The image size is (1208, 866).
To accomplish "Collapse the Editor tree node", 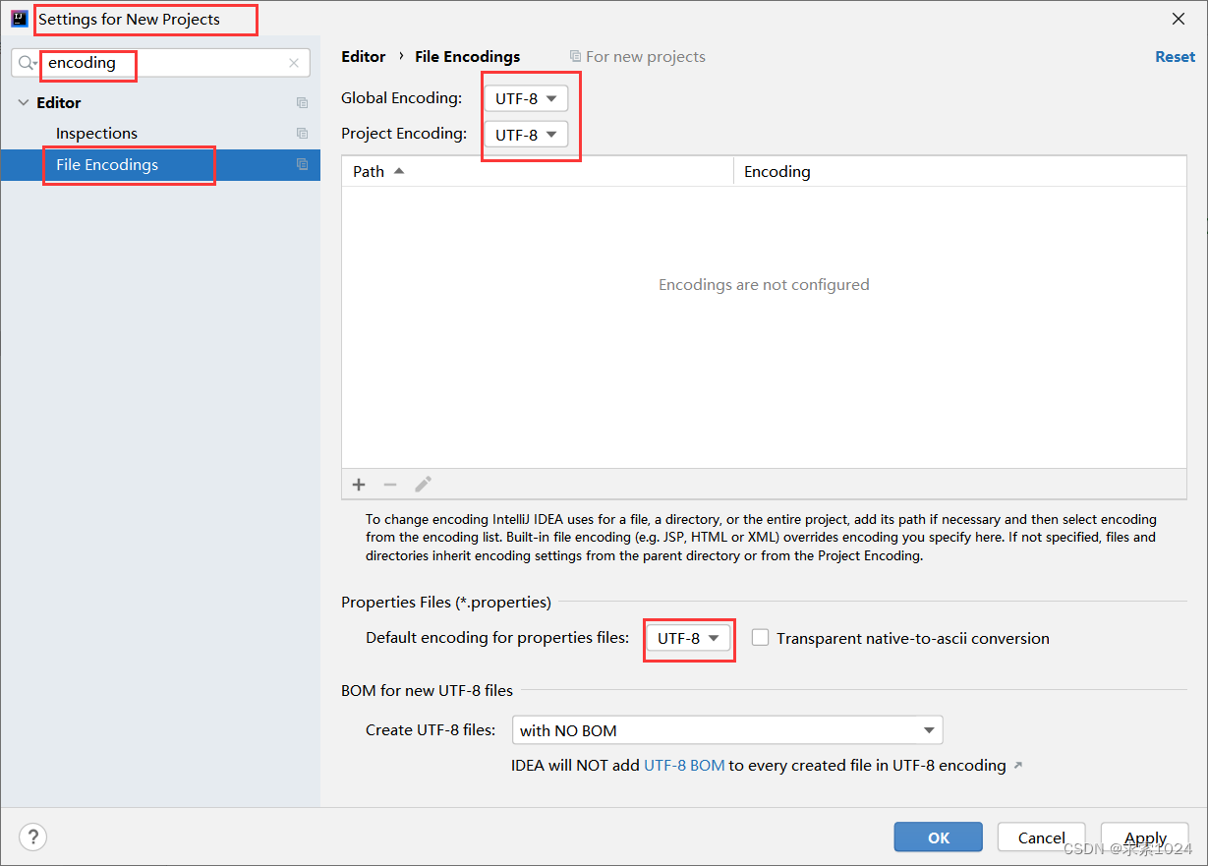I will [x=24, y=102].
